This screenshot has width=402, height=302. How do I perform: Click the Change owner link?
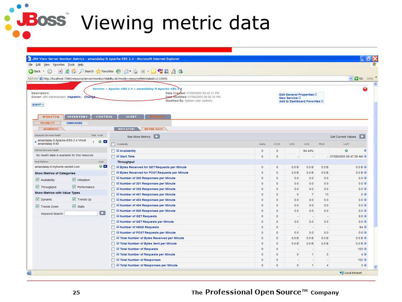pyautogui.click(x=90, y=97)
